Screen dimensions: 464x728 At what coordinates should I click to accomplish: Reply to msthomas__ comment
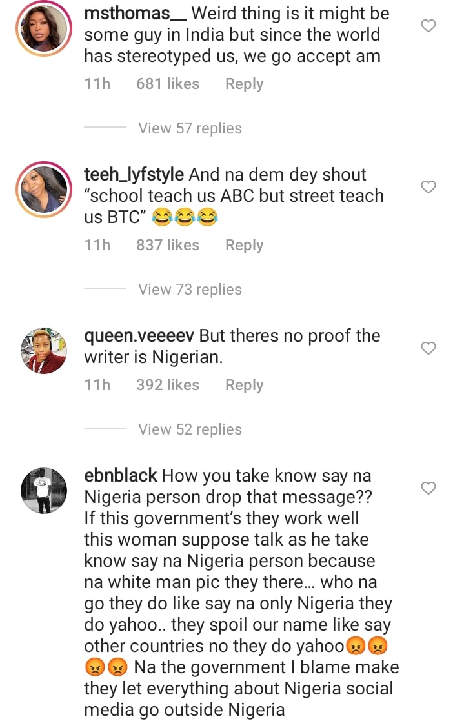[x=244, y=84]
